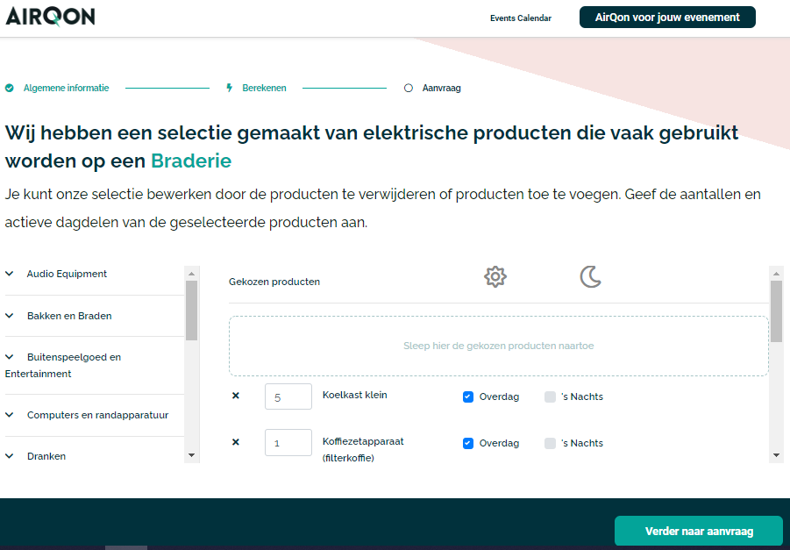Image resolution: width=790 pixels, height=550 pixels.
Task: Click the AirQon logo
Action: click(x=50, y=16)
